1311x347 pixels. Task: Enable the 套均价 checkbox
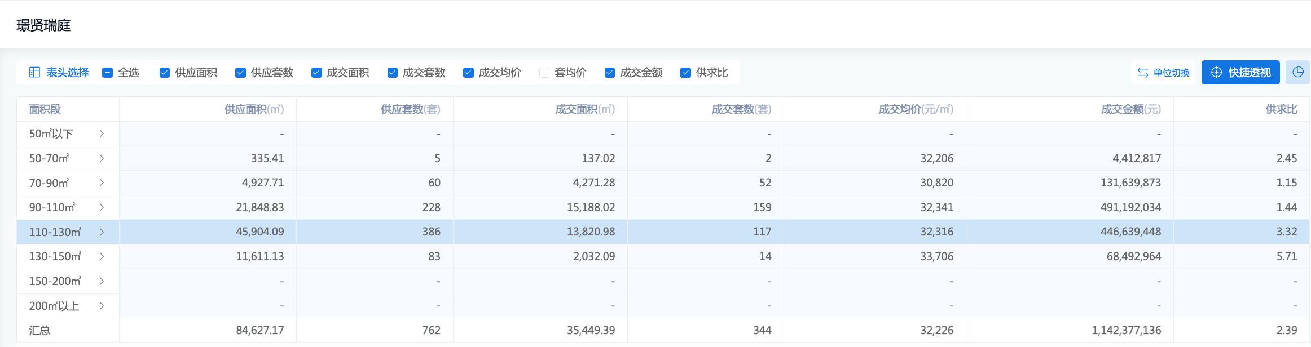coord(544,73)
